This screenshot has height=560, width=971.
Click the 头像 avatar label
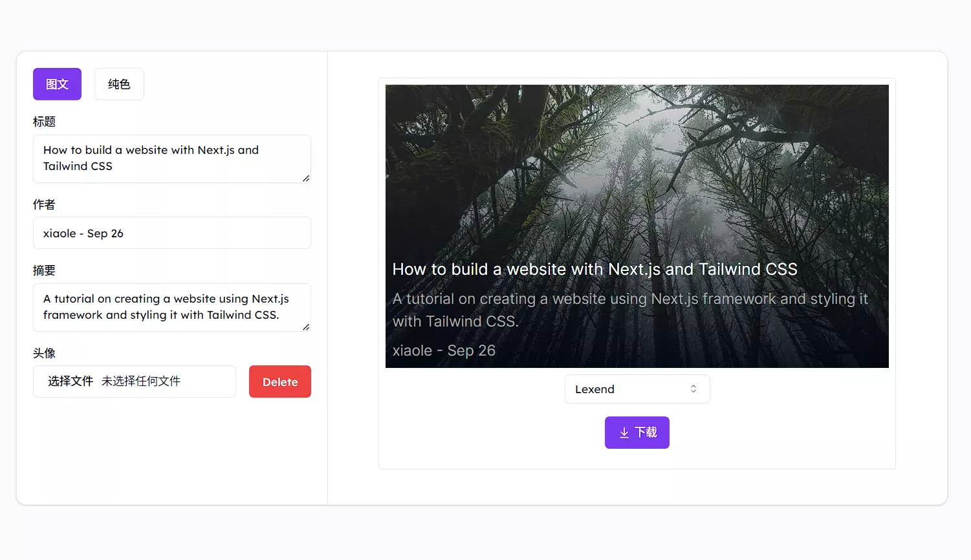44,353
